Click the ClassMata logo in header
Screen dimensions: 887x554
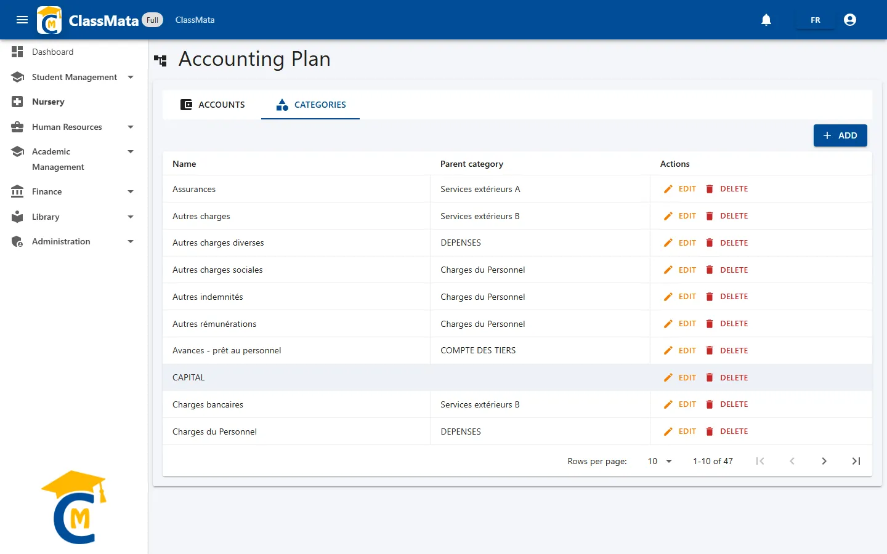coord(49,20)
